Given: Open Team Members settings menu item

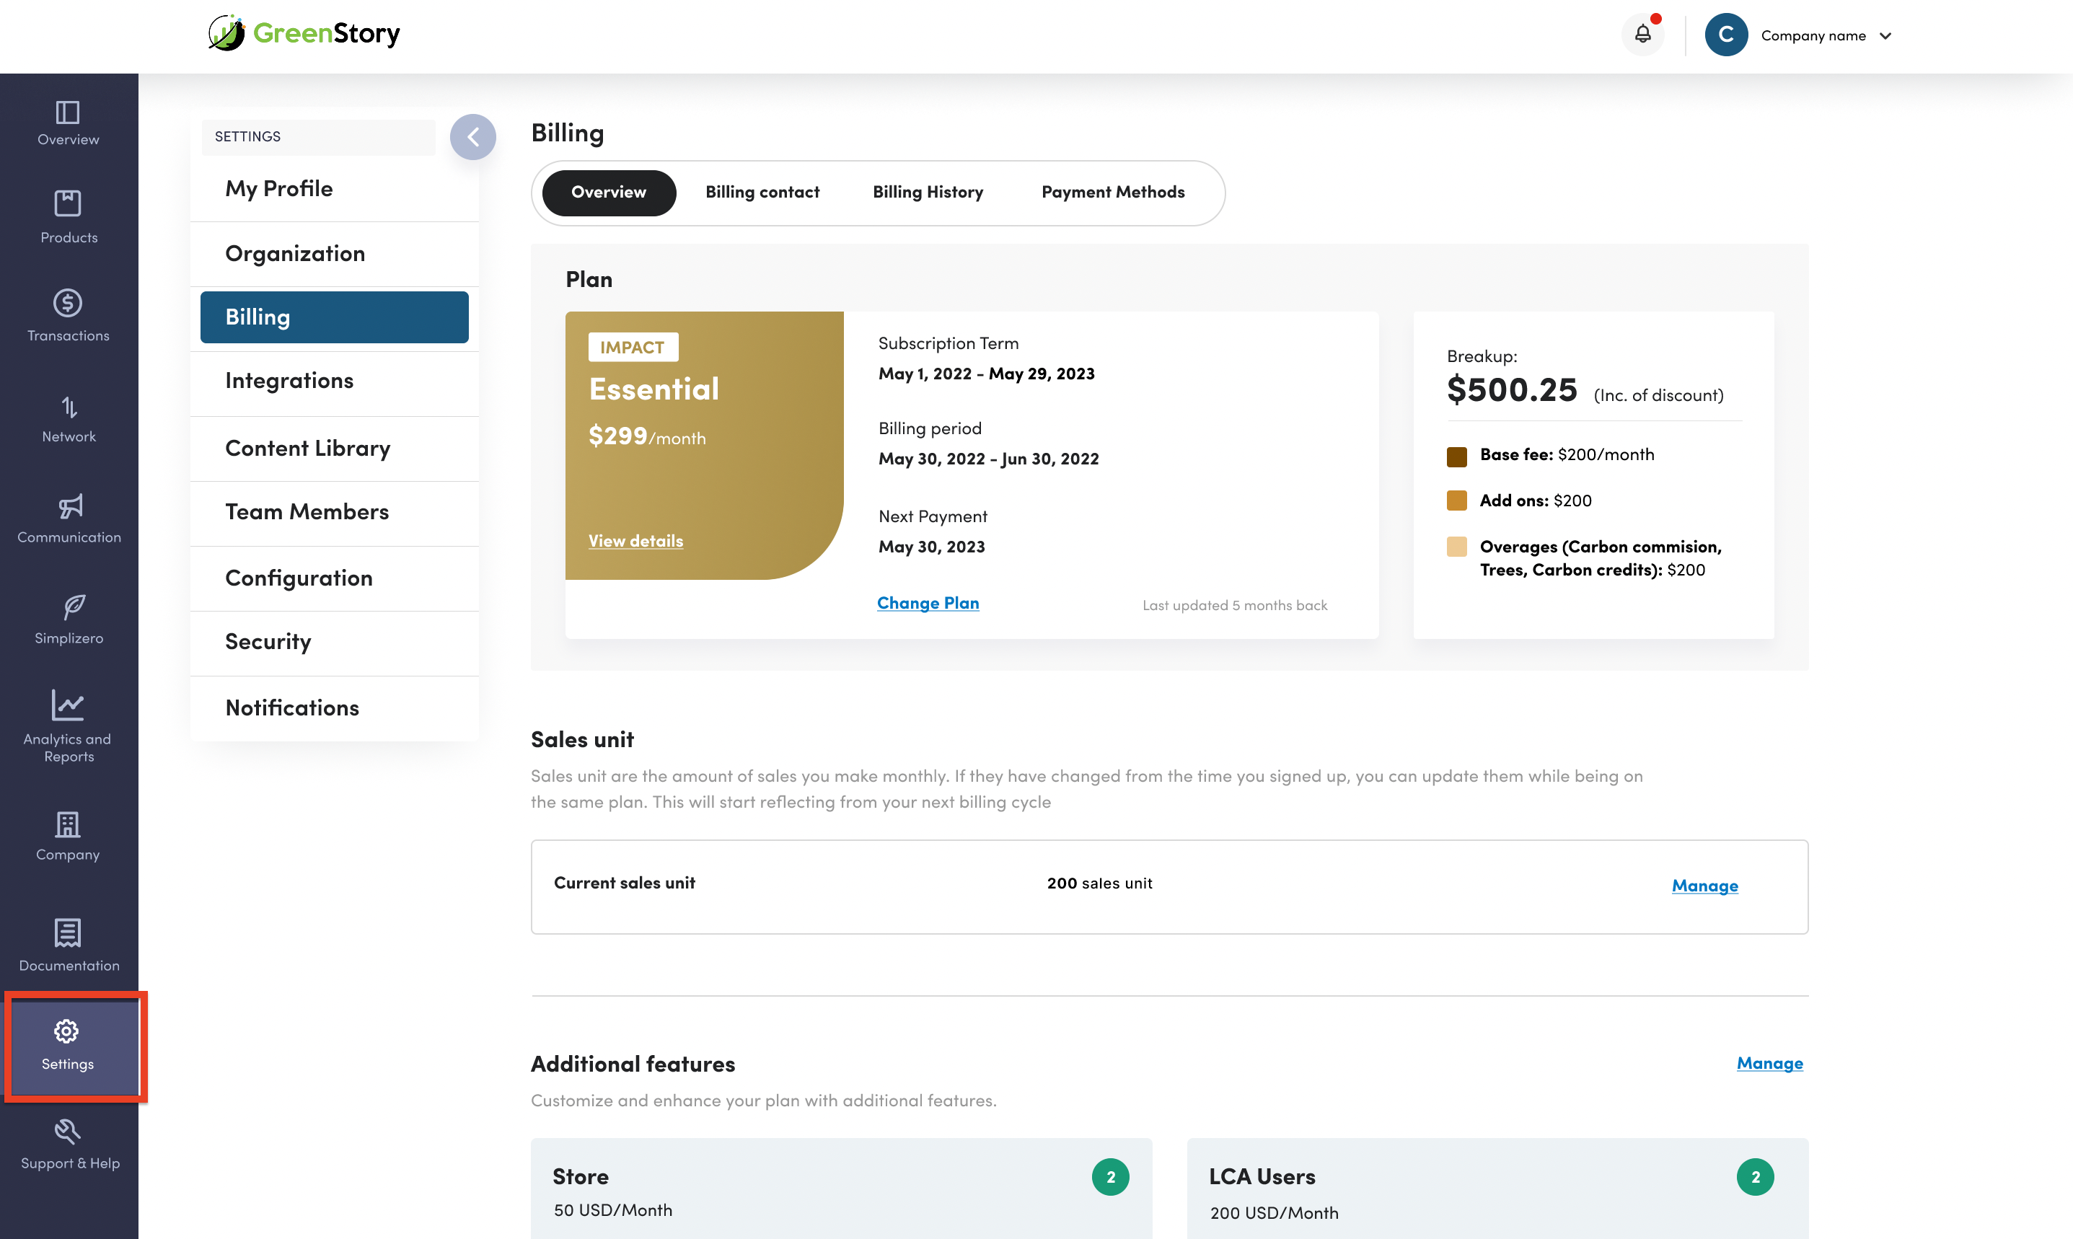Looking at the screenshot, I should [x=307, y=512].
